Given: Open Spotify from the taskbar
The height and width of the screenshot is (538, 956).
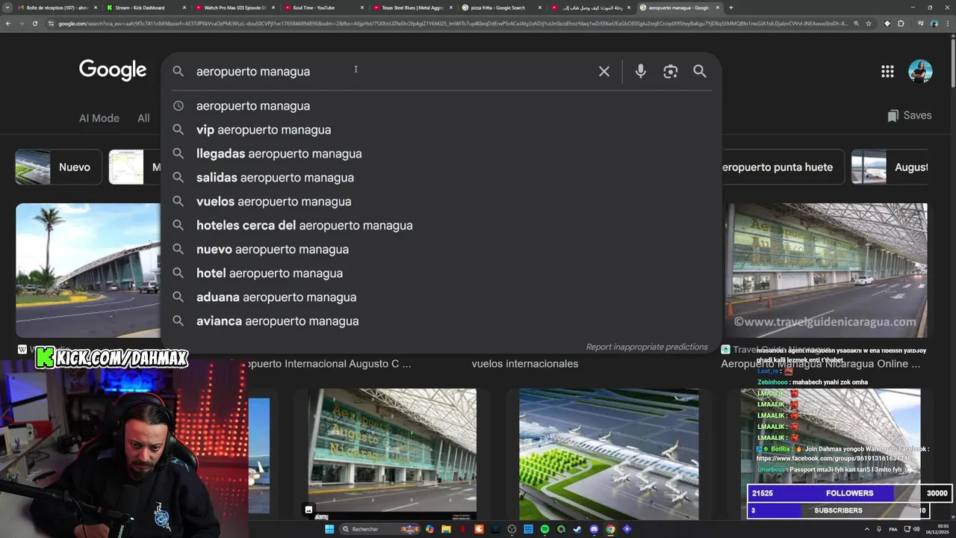Looking at the screenshot, I should coord(544,529).
